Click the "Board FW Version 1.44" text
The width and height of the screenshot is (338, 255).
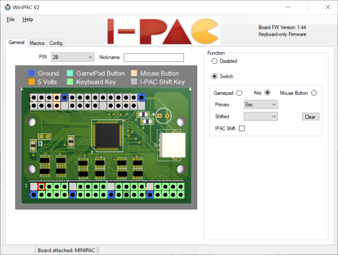point(282,27)
